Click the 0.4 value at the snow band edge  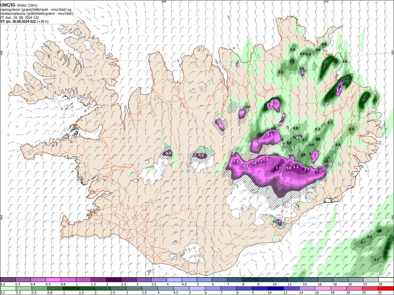[232, 153]
